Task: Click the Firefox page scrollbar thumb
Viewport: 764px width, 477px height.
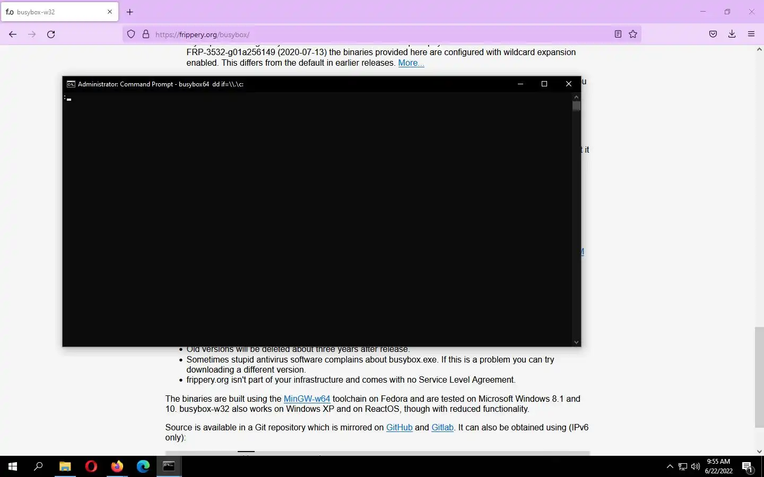Action: pyautogui.click(x=759, y=377)
